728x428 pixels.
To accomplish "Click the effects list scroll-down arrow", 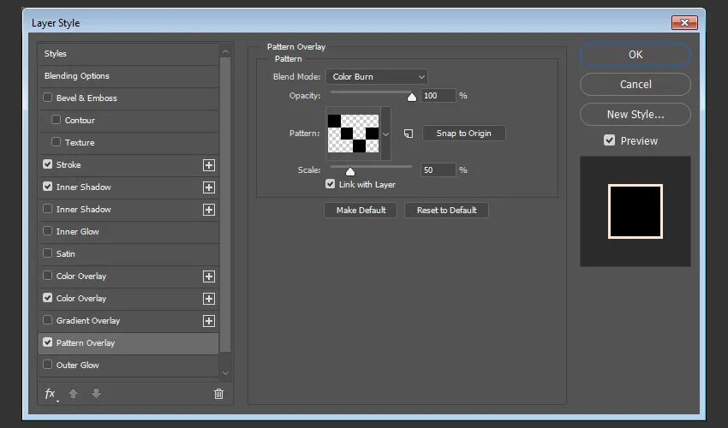I will 225,372.
